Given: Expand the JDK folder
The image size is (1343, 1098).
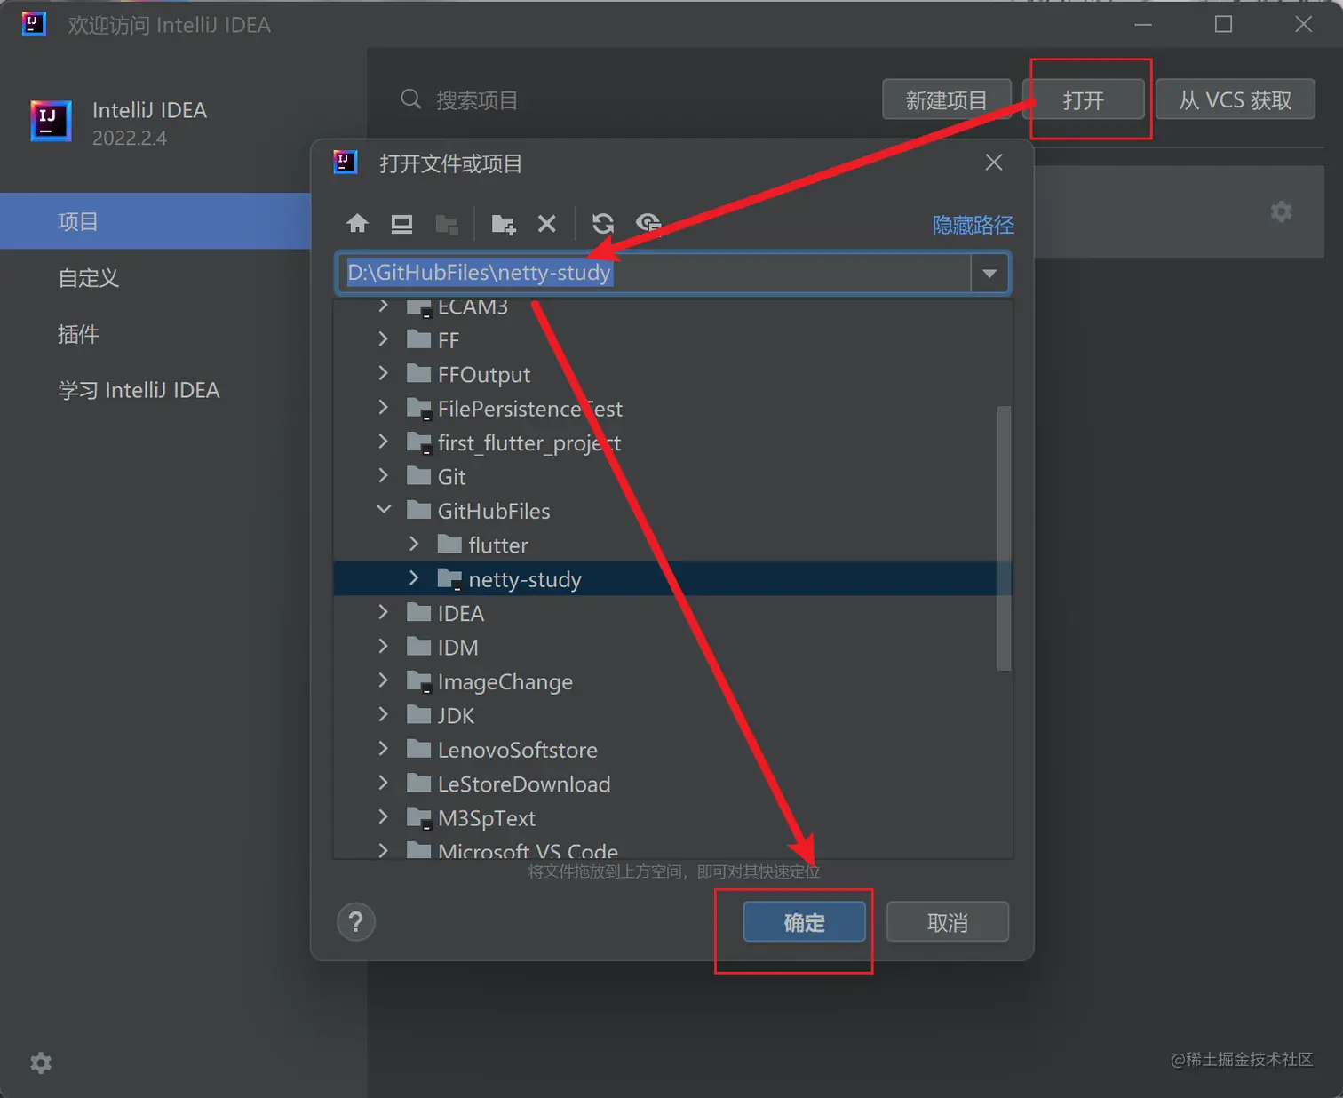Looking at the screenshot, I should (383, 714).
